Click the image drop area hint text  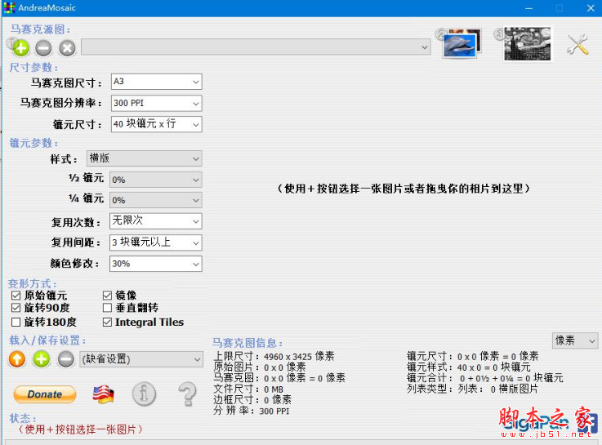[x=404, y=189]
